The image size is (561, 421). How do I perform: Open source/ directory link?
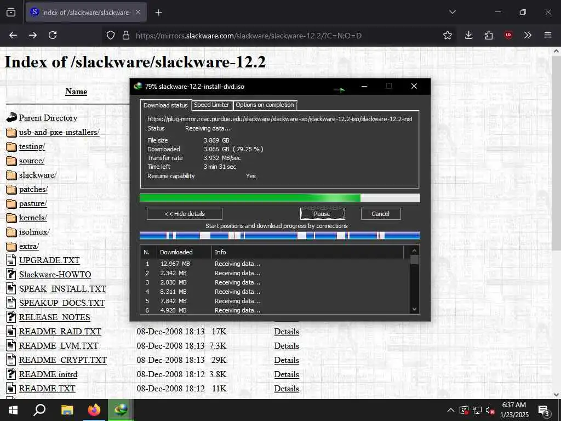pyautogui.click(x=31, y=161)
